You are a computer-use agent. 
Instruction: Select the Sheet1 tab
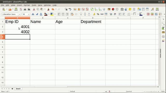click(18, 89)
